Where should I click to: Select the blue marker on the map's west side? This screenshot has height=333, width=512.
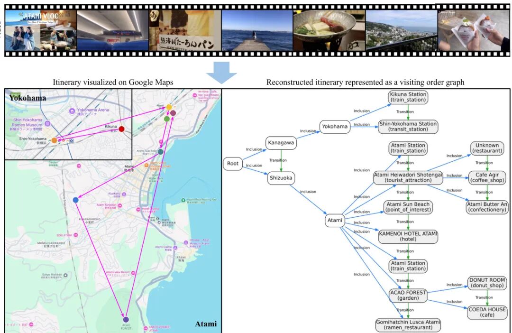point(76,200)
